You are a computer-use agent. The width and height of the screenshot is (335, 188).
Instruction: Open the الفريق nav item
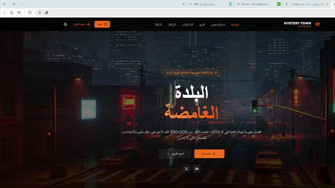coord(202,24)
